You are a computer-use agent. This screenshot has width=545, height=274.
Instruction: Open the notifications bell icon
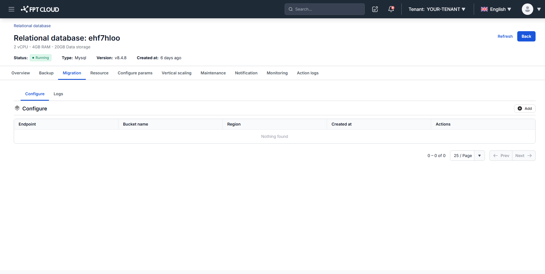391,9
